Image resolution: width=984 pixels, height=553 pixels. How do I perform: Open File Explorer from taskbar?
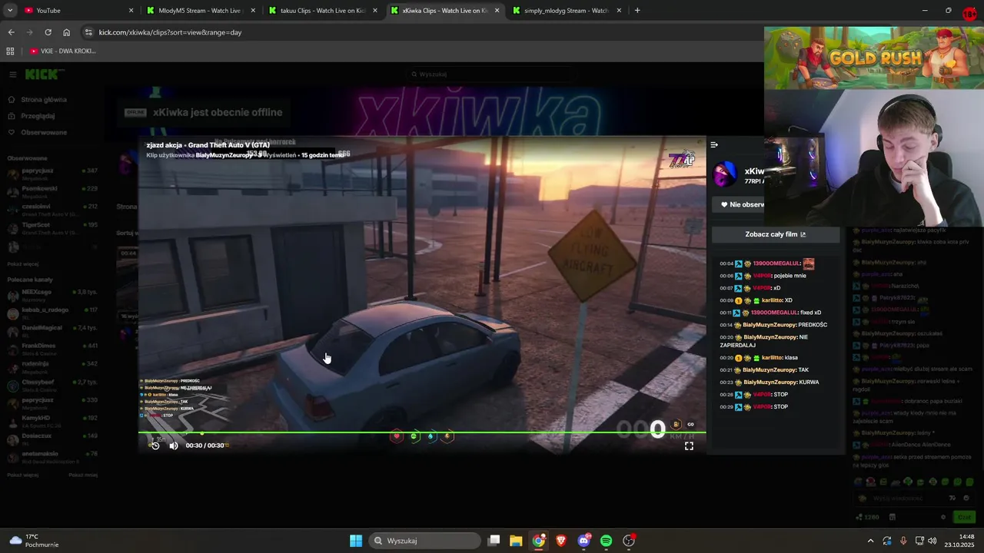516,541
